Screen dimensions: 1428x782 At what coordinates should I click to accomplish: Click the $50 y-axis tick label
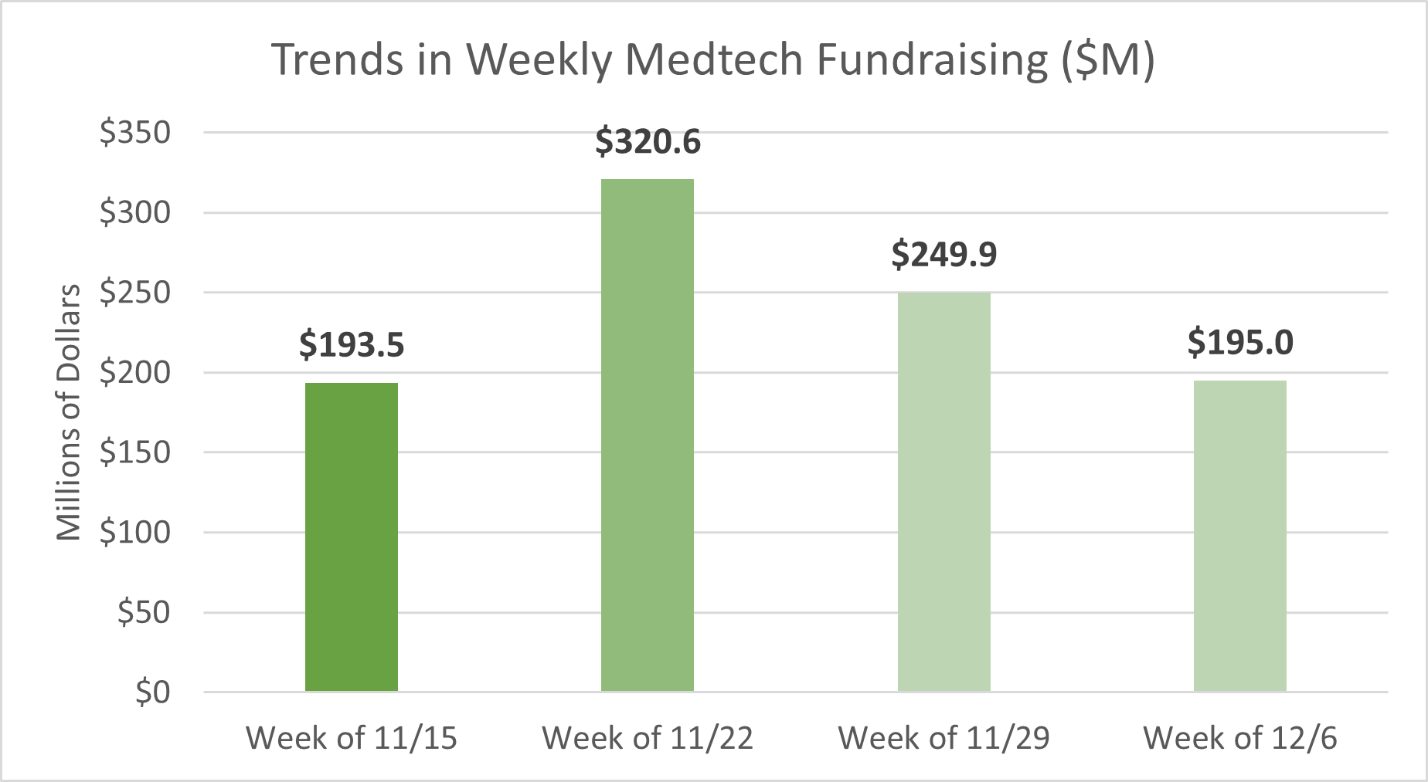click(144, 612)
